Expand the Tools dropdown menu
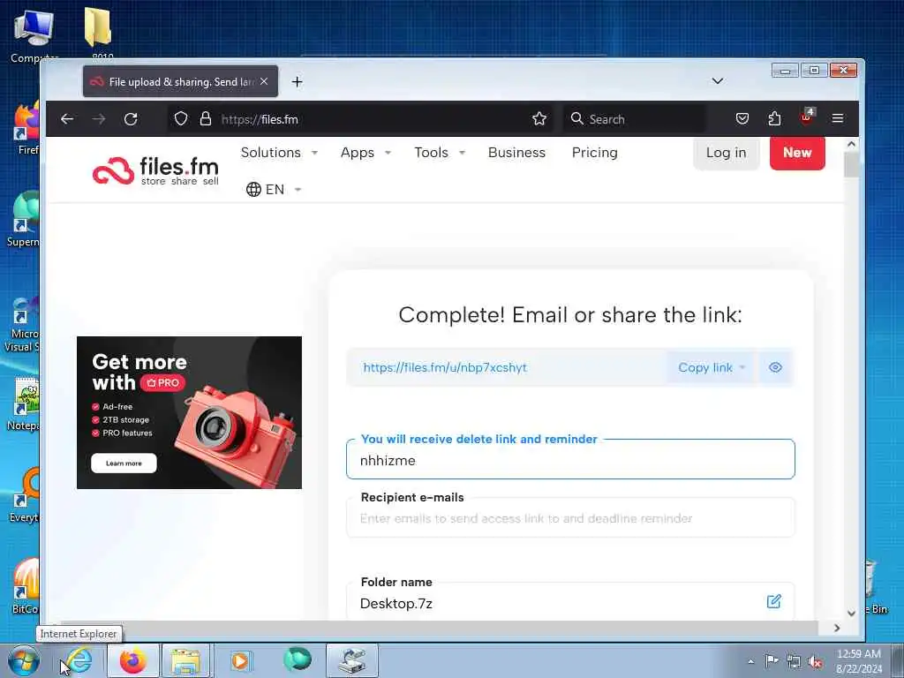 tap(440, 153)
